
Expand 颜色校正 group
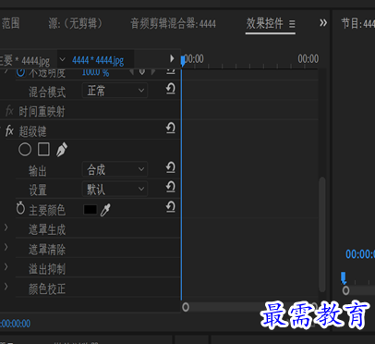6,287
